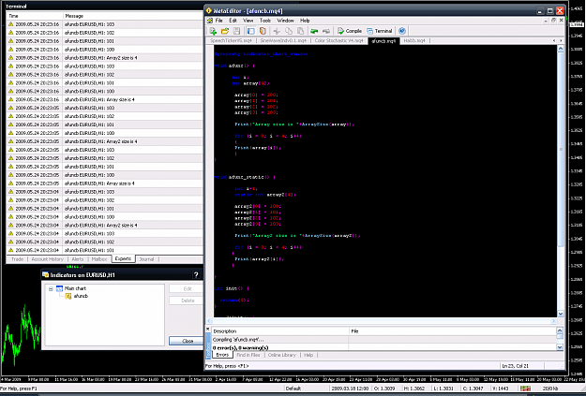Screen dimensions: 586x396
Task: Copy selection with the copy icon
Action: click(289, 31)
